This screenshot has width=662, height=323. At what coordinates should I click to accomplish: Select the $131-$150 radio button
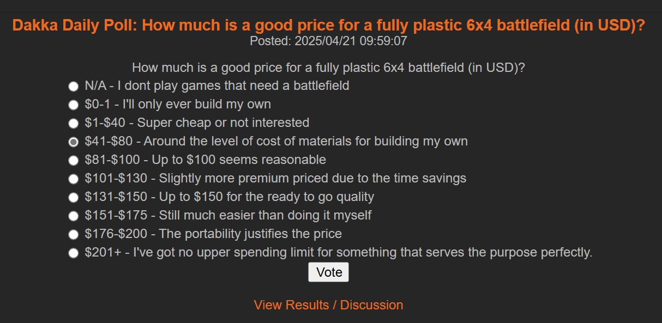73,197
